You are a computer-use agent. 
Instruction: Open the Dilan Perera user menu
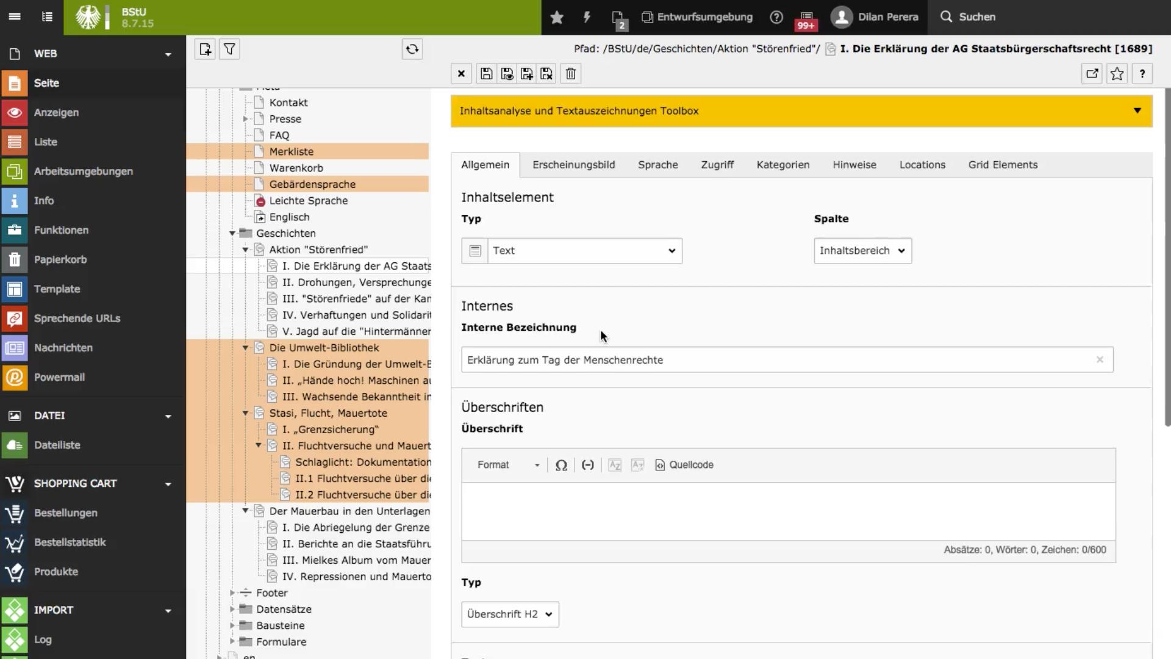(x=876, y=17)
